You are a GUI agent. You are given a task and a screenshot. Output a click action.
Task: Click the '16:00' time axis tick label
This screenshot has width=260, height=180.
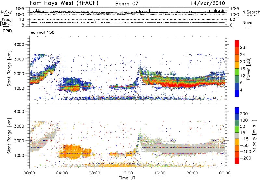[160, 173]
